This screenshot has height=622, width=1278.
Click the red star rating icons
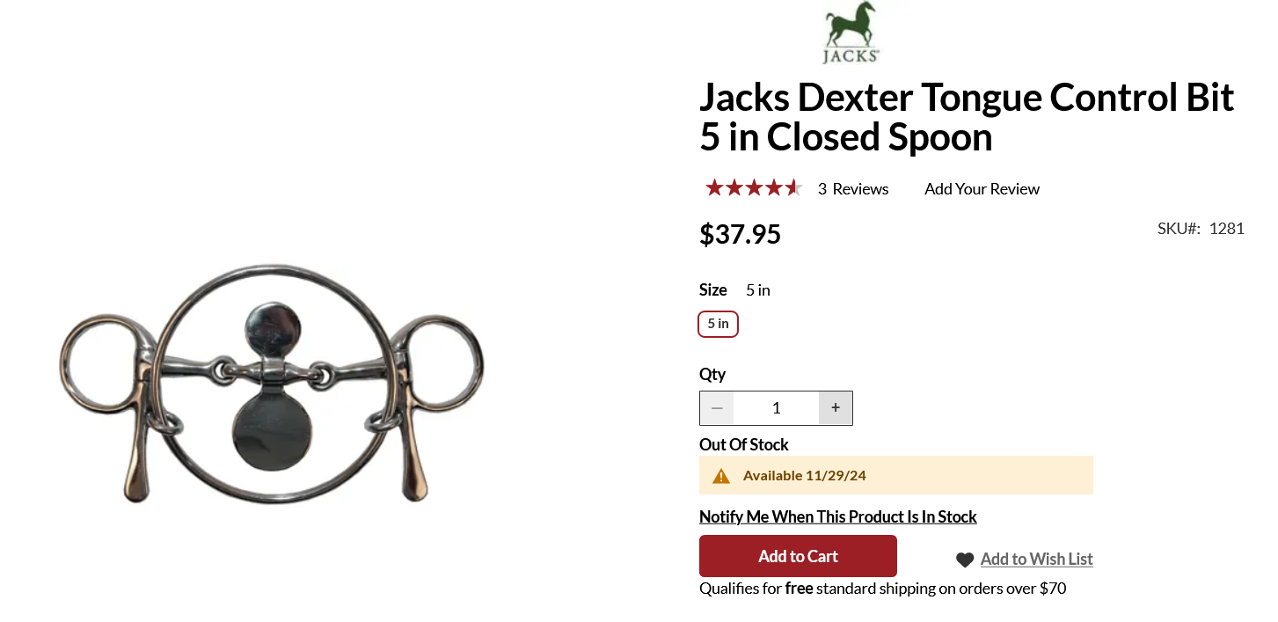pos(754,188)
